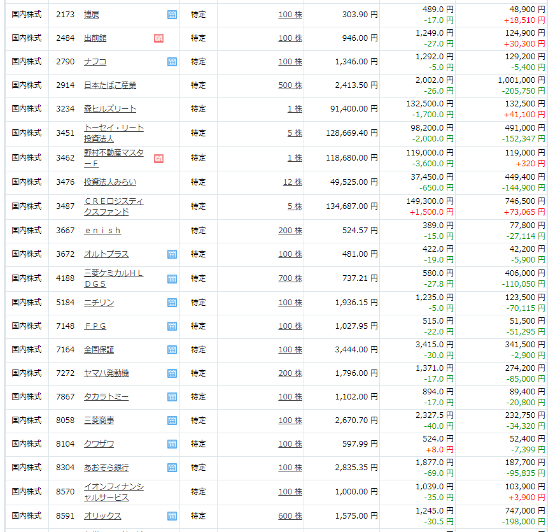This screenshot has width=553, height=532.
Task: Select gain value +18,510 円
Action: coord(524,20)
